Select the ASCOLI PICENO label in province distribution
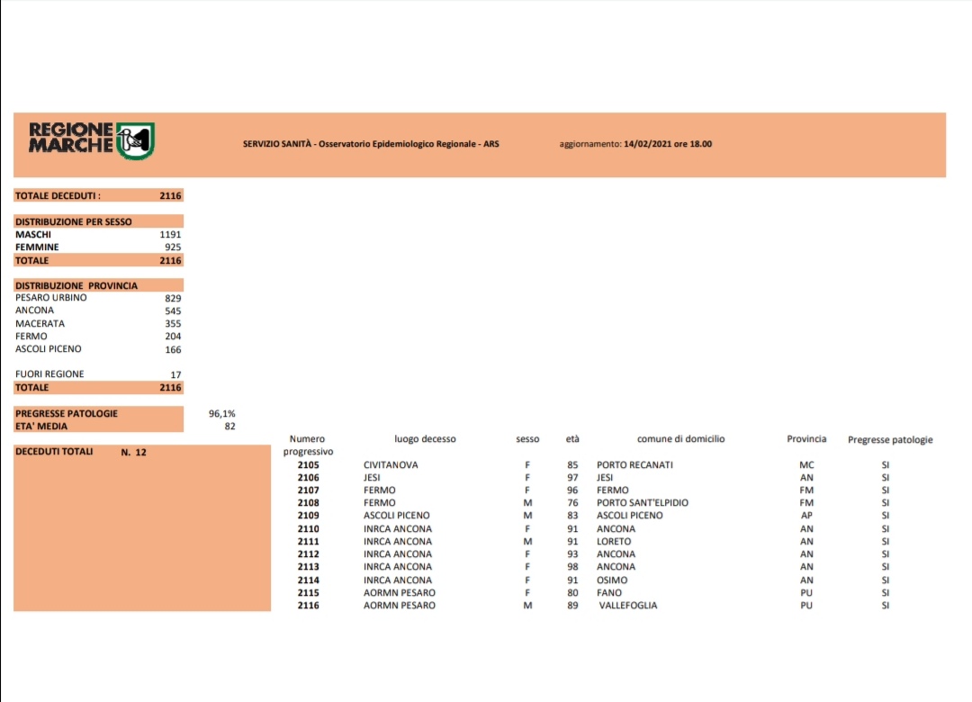 point(49,349)
